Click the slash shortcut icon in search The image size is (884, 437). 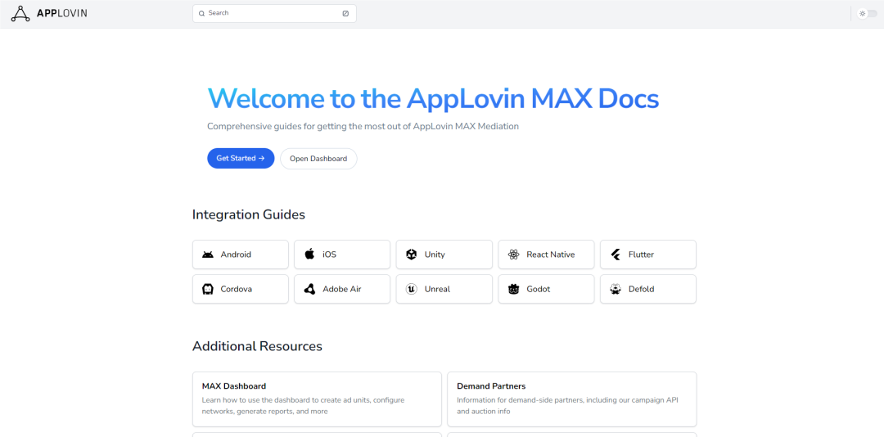coord(345,13)
